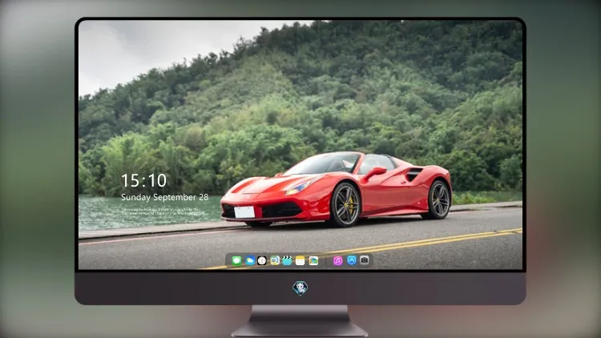Viewport: 601px width, 338px height.
Task: Open the blue App Store icon
Action: coord(352,260)
